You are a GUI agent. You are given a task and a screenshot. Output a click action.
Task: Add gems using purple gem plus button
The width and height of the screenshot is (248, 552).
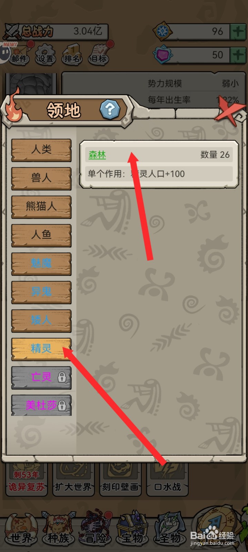(238, 55)
